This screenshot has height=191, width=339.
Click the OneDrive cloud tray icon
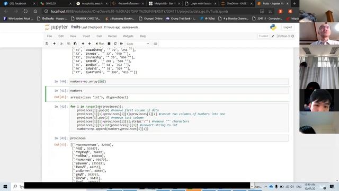271,187
